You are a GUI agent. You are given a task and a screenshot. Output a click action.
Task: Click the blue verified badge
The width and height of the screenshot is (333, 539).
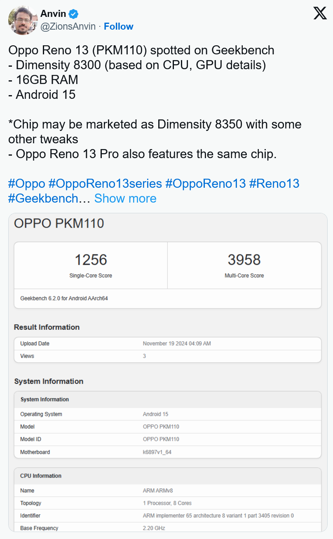click(73, 14)
